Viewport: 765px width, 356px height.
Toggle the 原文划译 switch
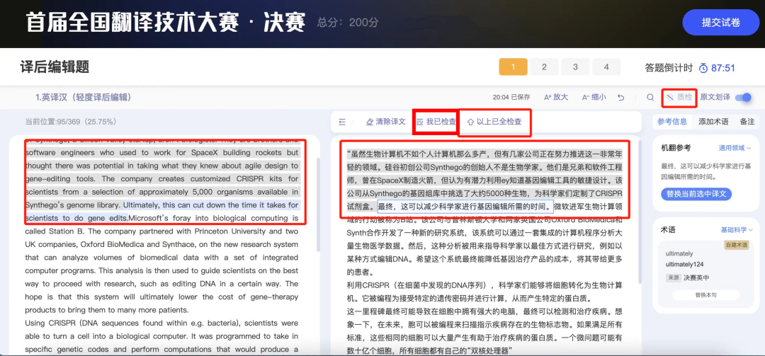click(742, 98)
